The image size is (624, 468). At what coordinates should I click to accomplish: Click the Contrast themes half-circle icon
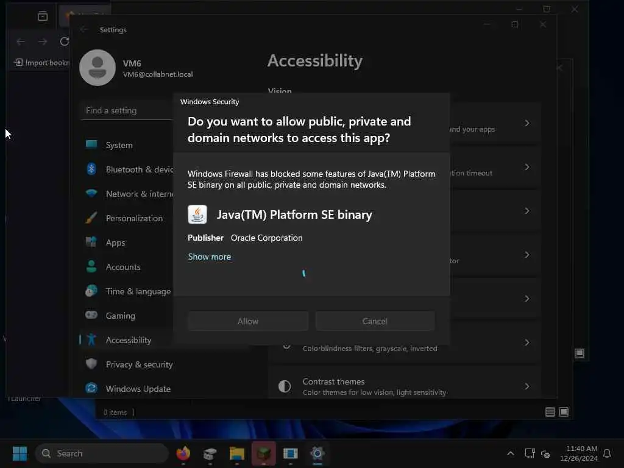tap(285, 386)
